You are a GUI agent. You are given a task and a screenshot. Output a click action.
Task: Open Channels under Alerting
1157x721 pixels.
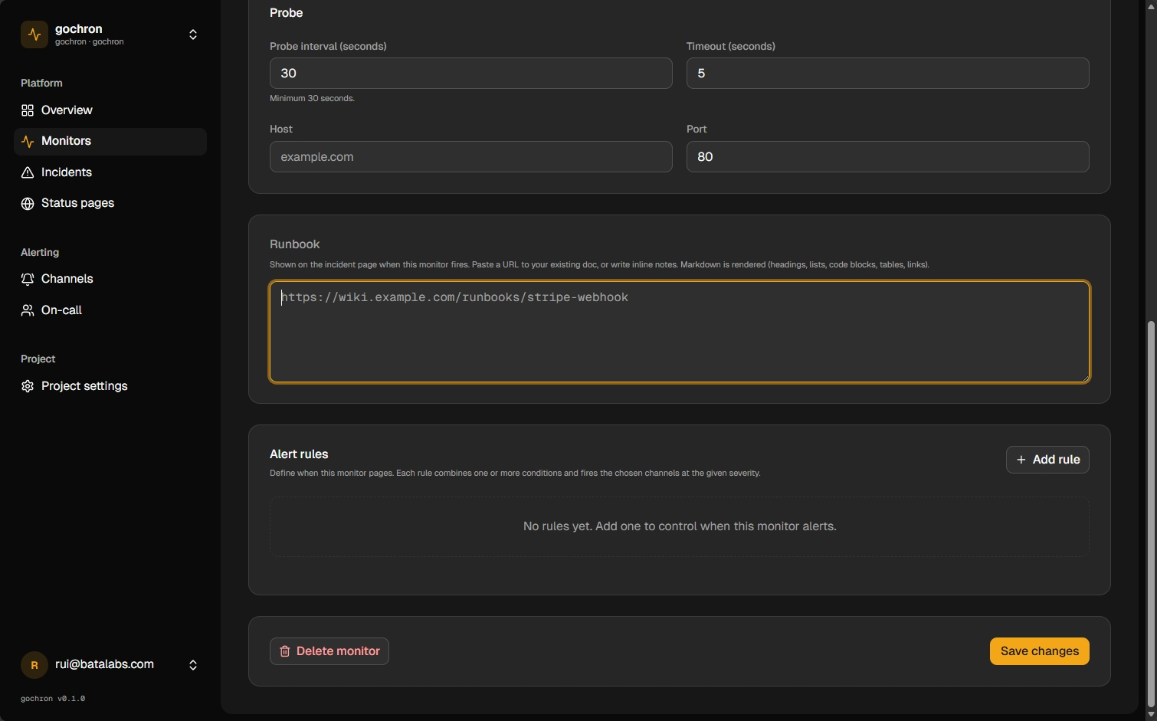click(x=110, y=279)
